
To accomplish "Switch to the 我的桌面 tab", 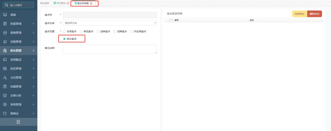I will [x=44, y=3].
